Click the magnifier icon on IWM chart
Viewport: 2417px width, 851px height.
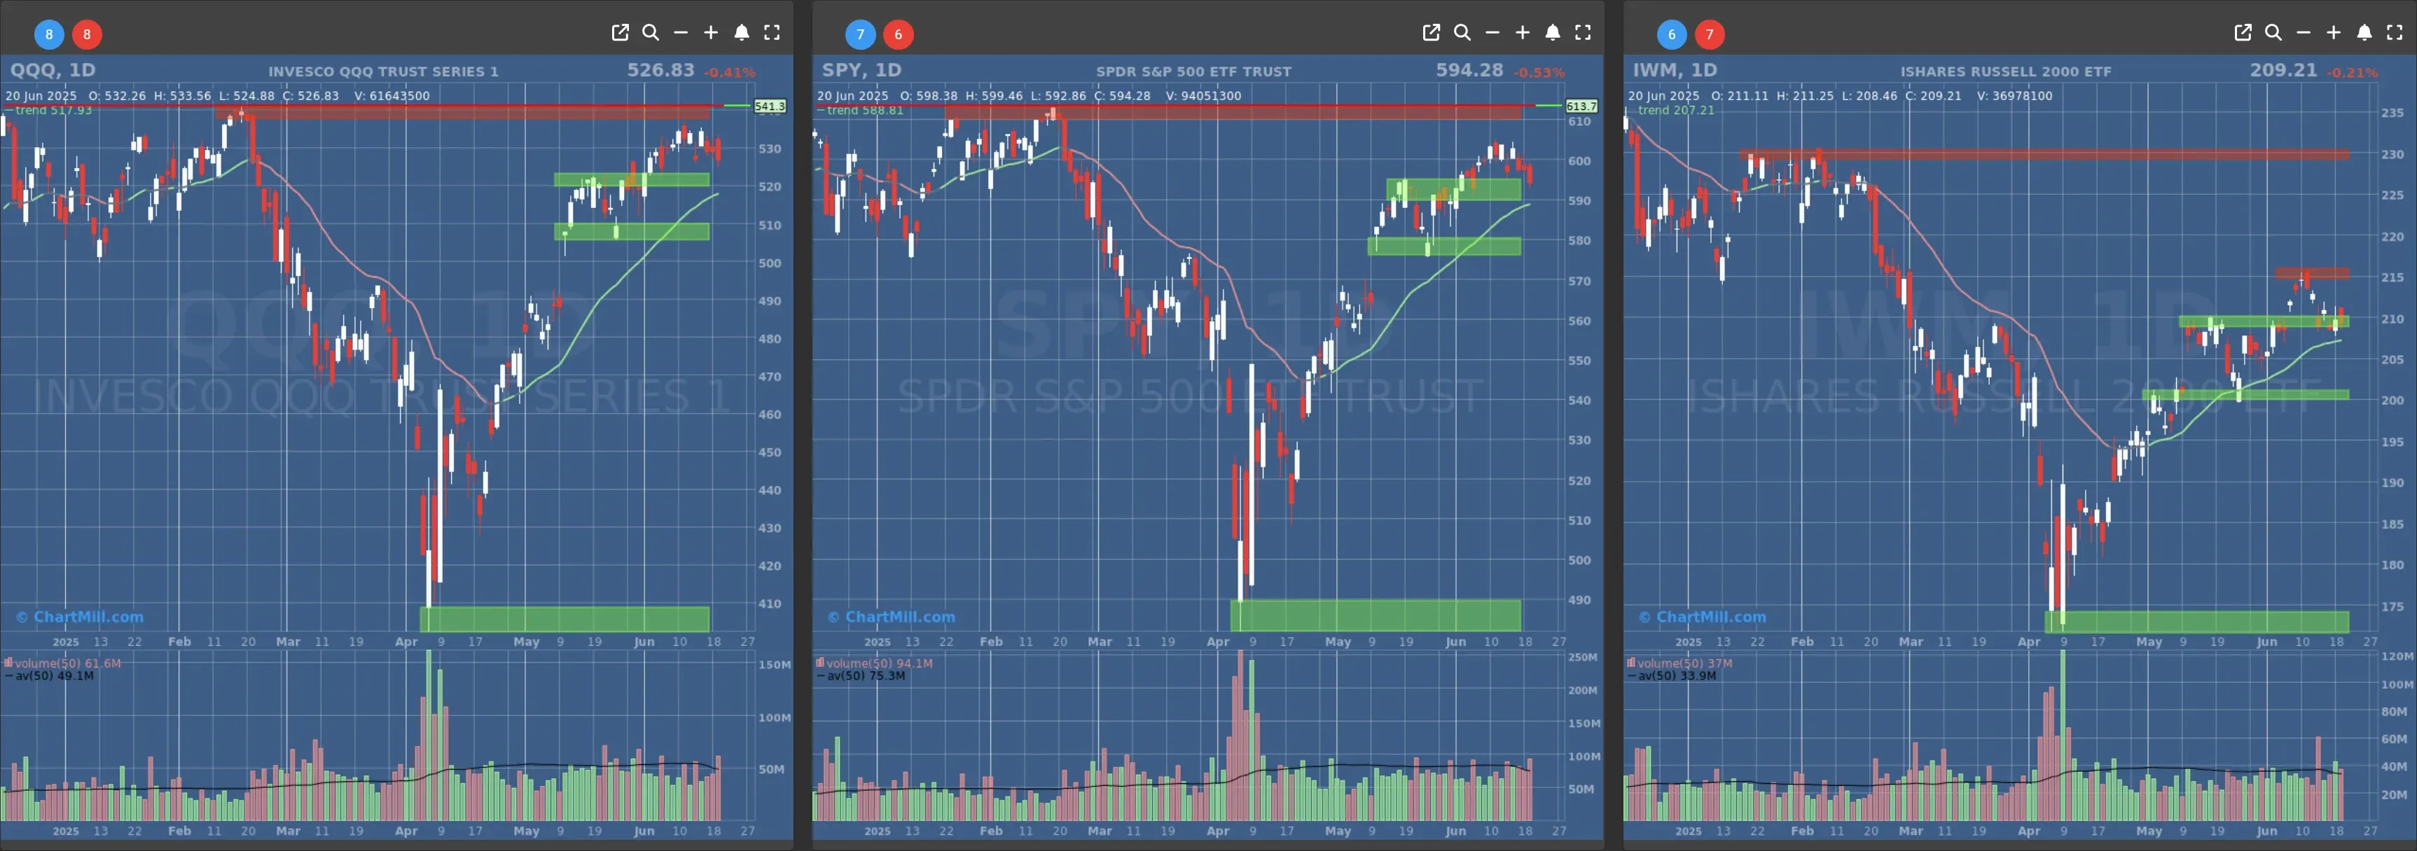click(x=2273, y=33)
